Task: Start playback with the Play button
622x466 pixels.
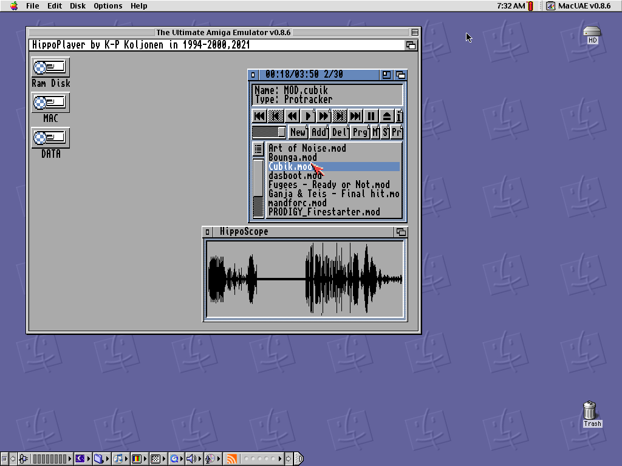Action: tap(307, 116)
